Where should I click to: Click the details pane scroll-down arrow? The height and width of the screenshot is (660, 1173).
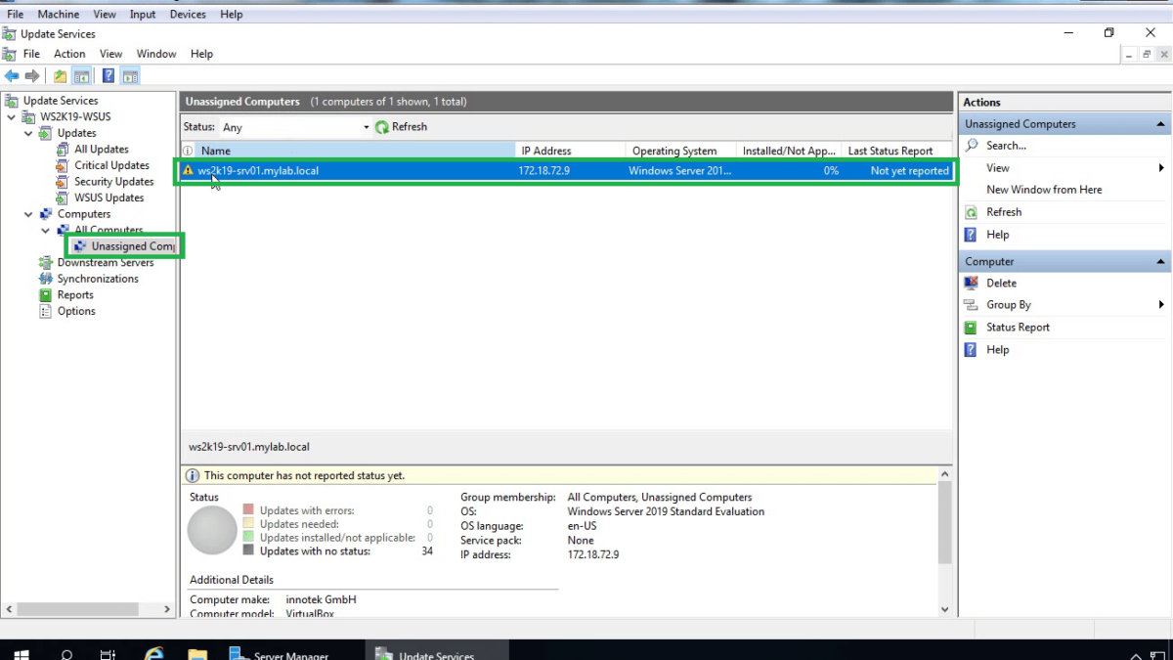pyautogui.click(x=944, y=608)
